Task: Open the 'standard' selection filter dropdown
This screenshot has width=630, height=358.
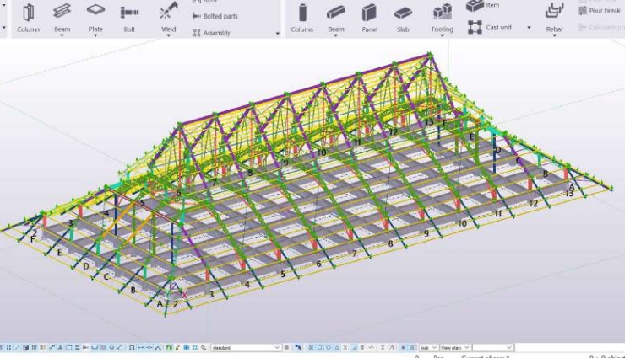Action: pos(245,348)
